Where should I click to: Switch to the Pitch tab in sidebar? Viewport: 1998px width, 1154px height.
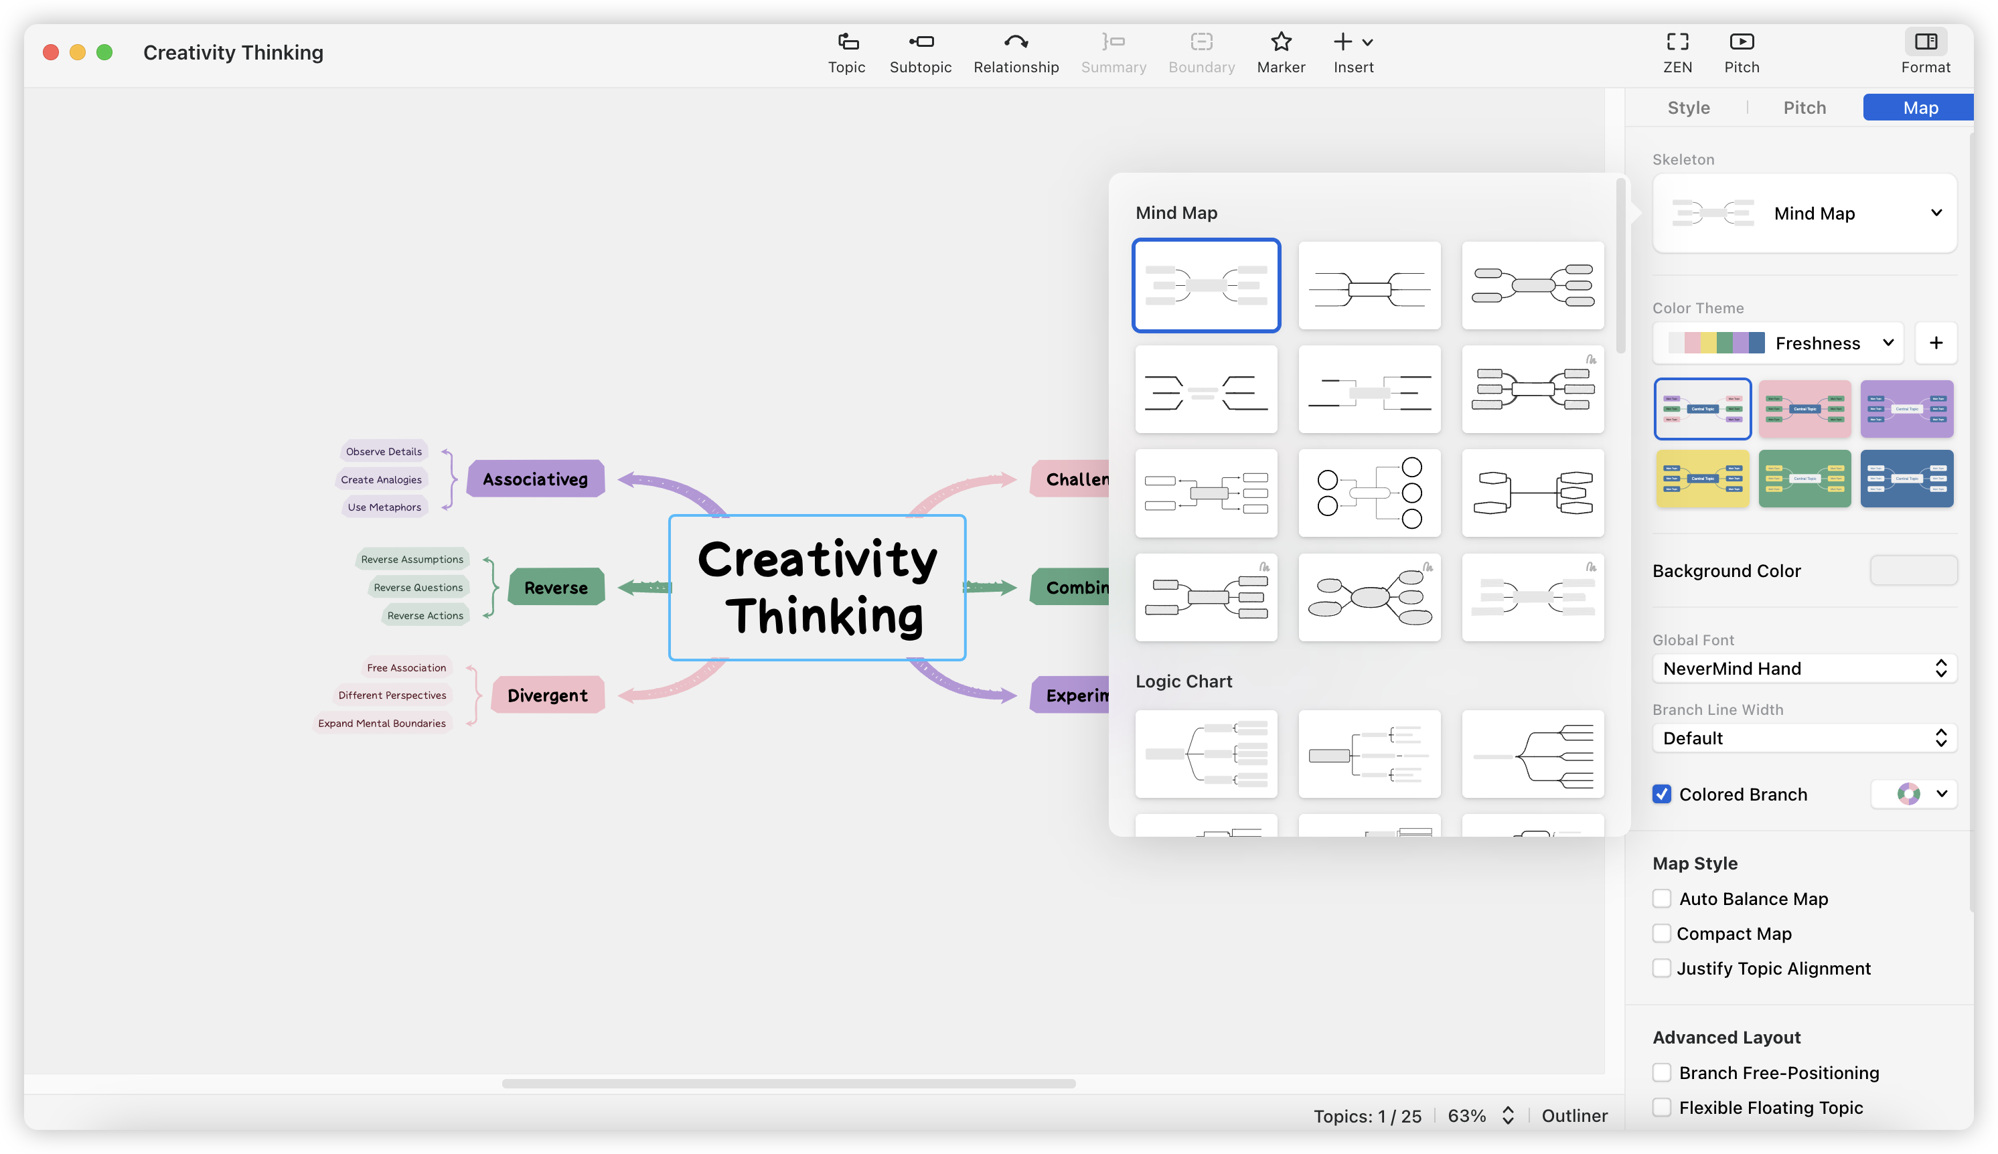tap(1804, 108)
